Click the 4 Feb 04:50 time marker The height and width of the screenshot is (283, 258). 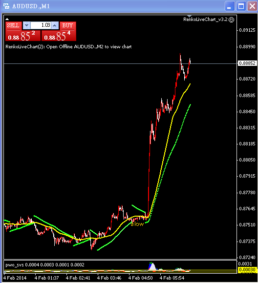(x=140, y=278)
